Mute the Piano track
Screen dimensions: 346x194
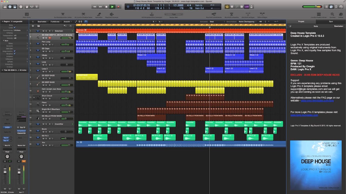43,105
